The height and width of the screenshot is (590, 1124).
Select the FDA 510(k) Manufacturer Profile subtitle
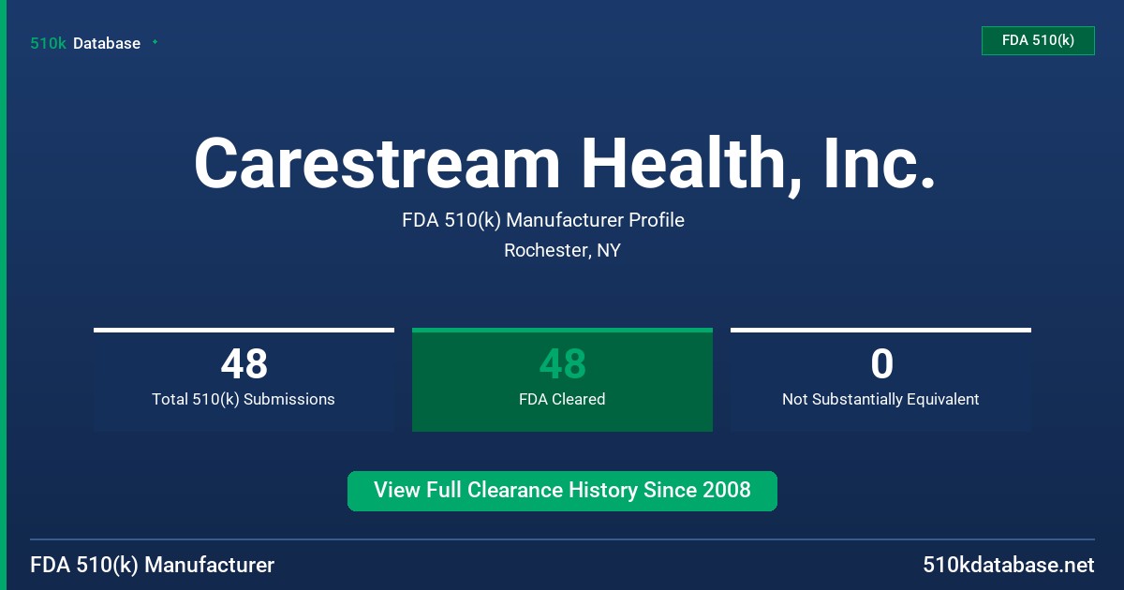tap(543, 220)
